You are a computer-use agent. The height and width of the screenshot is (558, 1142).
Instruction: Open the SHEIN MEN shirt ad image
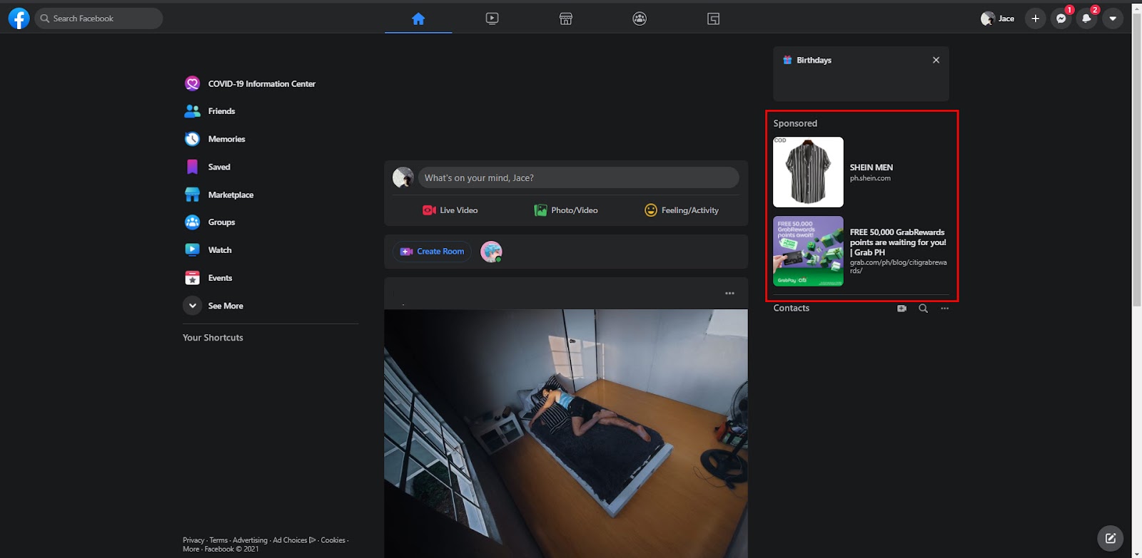tap(808, 172)
